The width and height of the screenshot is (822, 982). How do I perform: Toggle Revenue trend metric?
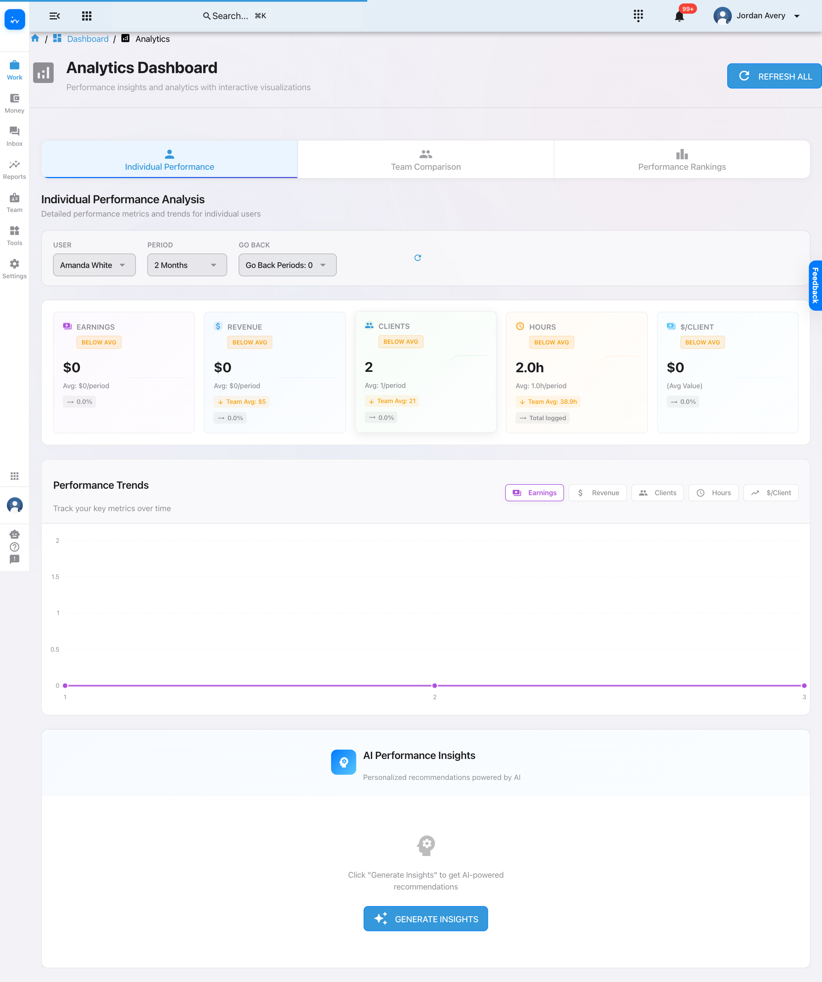pos(597,493)
